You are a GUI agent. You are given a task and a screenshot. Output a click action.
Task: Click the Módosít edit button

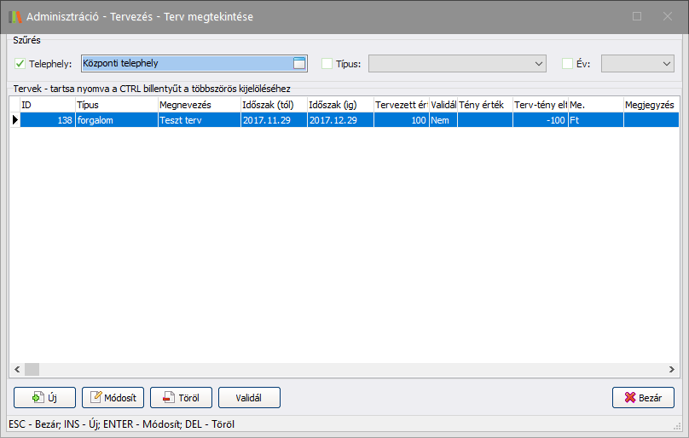(113, 398)
